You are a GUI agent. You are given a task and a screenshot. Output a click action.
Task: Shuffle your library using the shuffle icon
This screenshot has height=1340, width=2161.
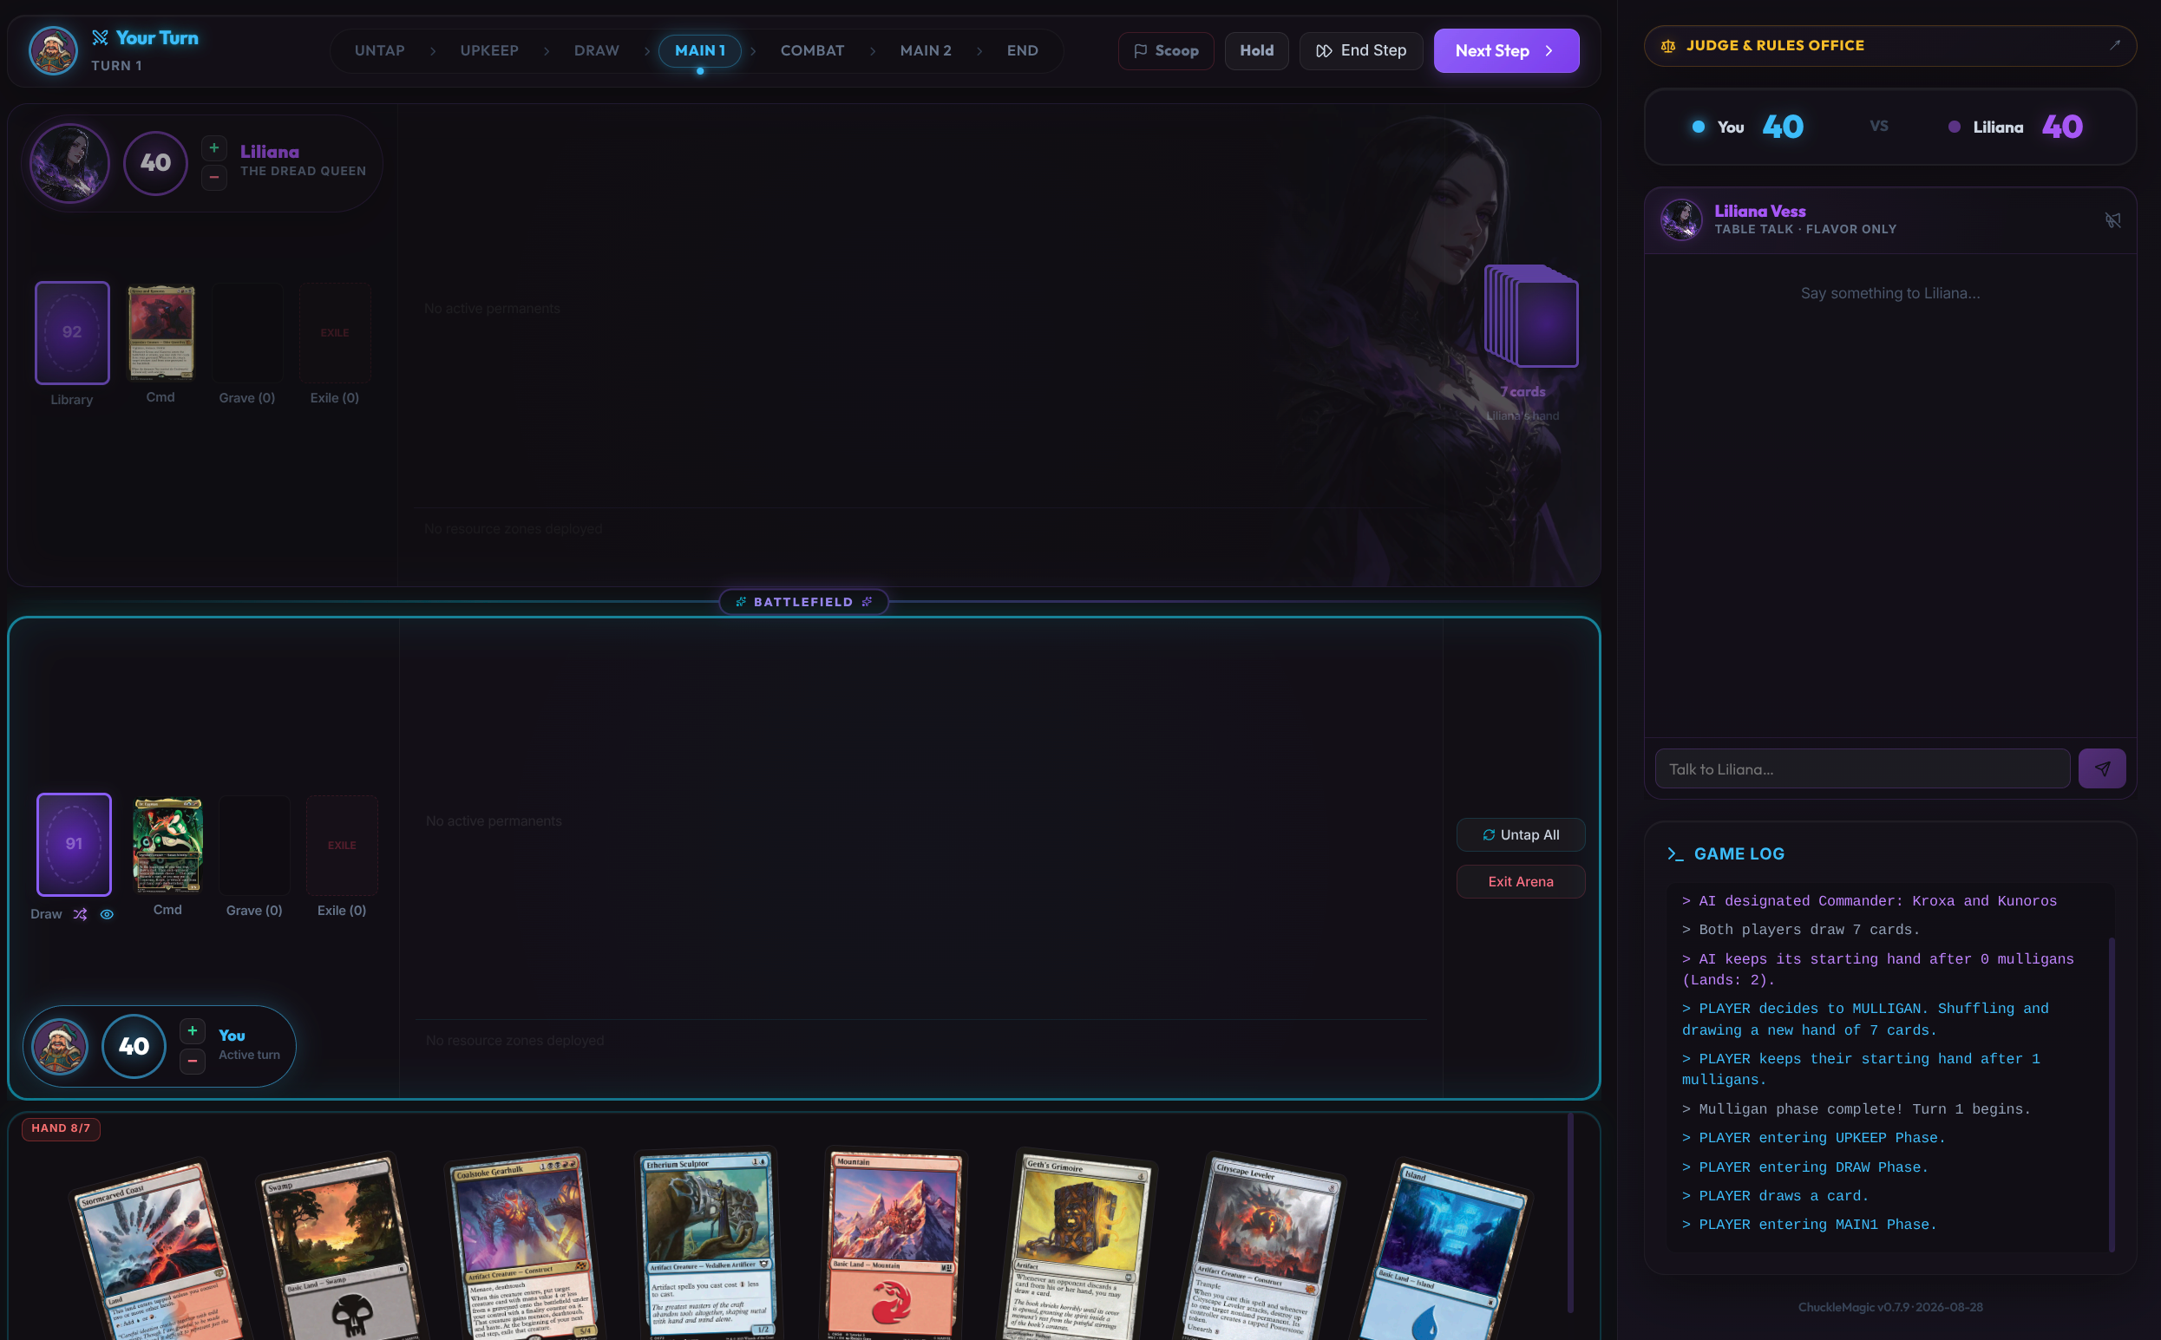[x=80, y=915]
